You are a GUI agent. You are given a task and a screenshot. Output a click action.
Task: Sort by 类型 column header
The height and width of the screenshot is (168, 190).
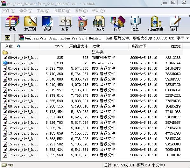[x=109, y=46]
